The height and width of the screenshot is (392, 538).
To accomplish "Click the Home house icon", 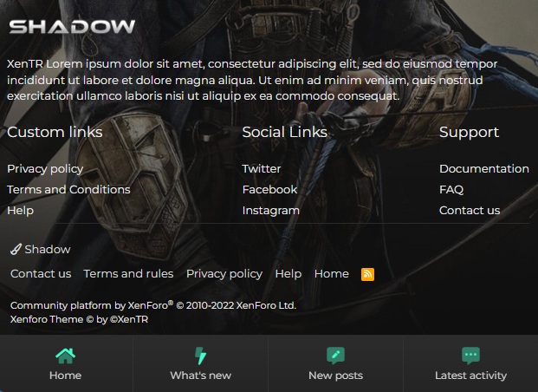I will [65, 356].
